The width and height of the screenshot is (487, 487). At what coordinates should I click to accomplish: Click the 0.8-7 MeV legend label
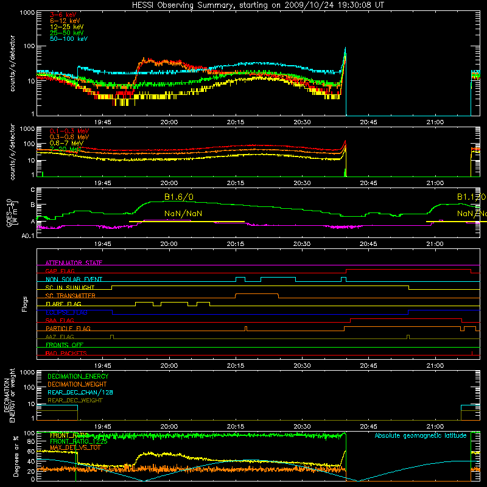(x=66, y=143)
